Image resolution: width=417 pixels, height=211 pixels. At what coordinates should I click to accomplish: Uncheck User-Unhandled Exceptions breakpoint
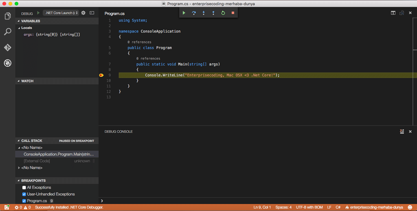point(24,194)
